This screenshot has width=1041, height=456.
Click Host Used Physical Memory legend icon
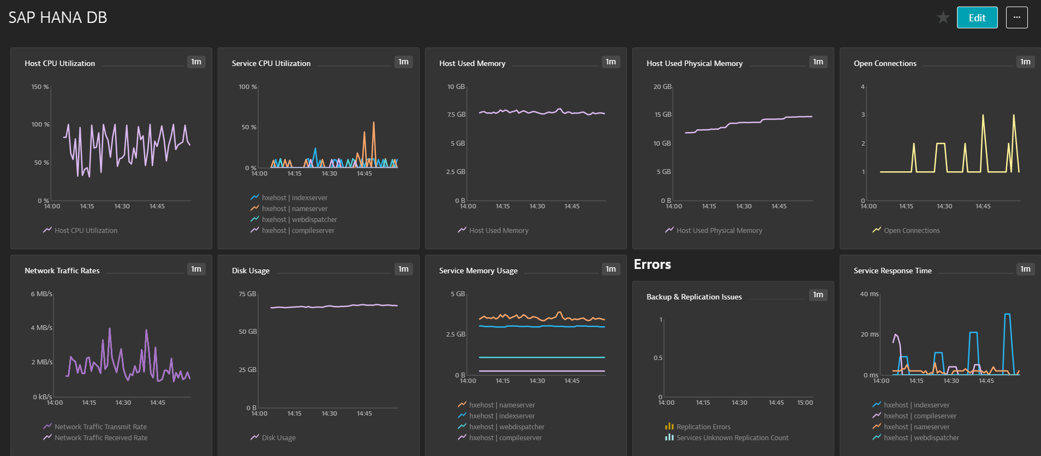[x=669, y=230]
